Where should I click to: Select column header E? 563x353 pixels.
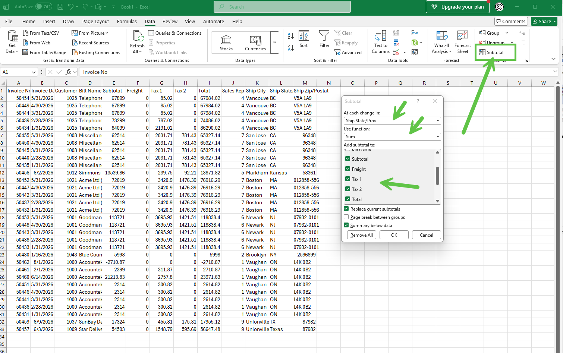click(x=114, y=83)
